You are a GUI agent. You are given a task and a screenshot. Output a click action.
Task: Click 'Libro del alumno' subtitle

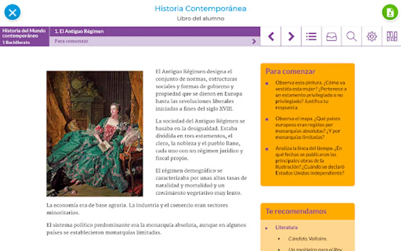click(200, 18)
